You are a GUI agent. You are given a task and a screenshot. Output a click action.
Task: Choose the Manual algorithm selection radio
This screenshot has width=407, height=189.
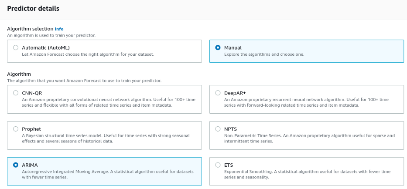[x=218, y=47]
